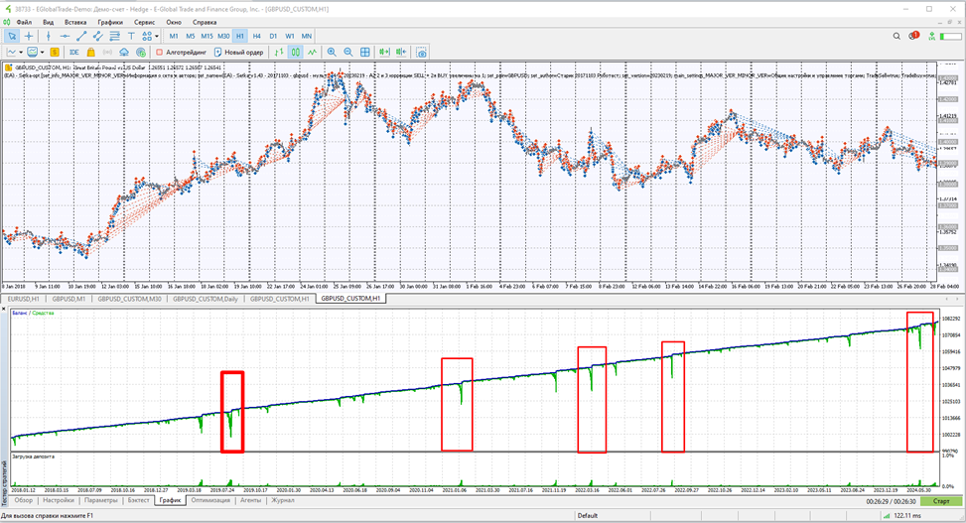Select the M5 timeframe
This screenshot has width=966, height=523.
(191, 37)
